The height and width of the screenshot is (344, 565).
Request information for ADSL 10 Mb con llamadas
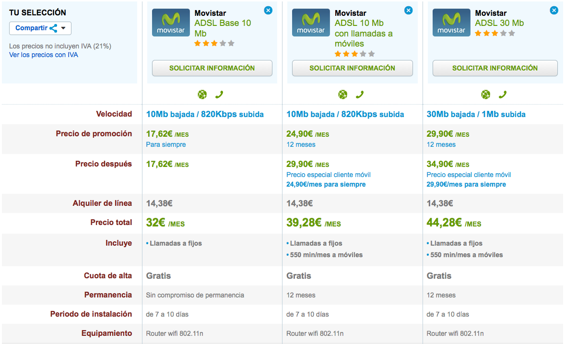353,68
